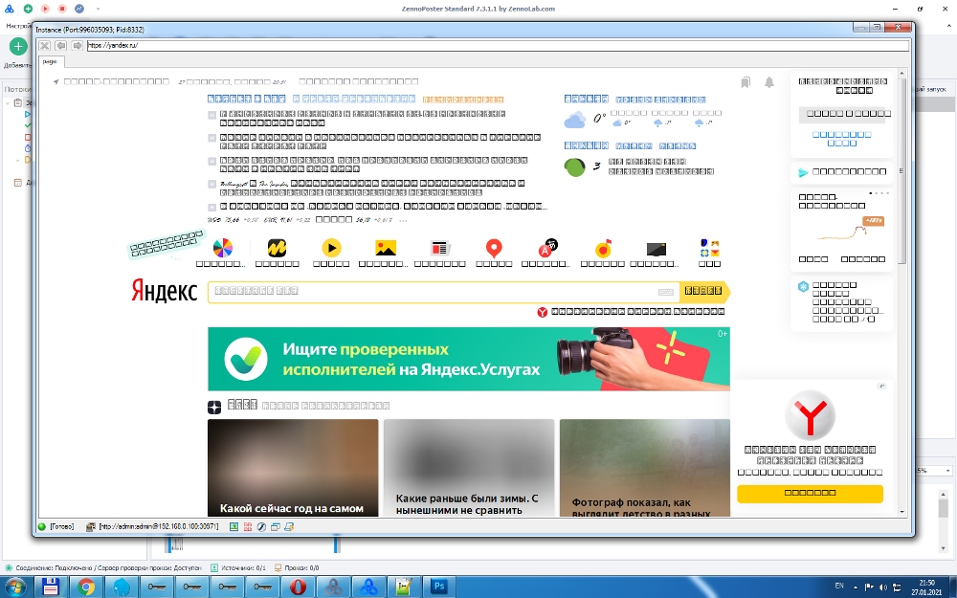Screen dimensions: 957x598
Task: Click the stop loading X button in Instance window
Action: (x=45, y=45)
